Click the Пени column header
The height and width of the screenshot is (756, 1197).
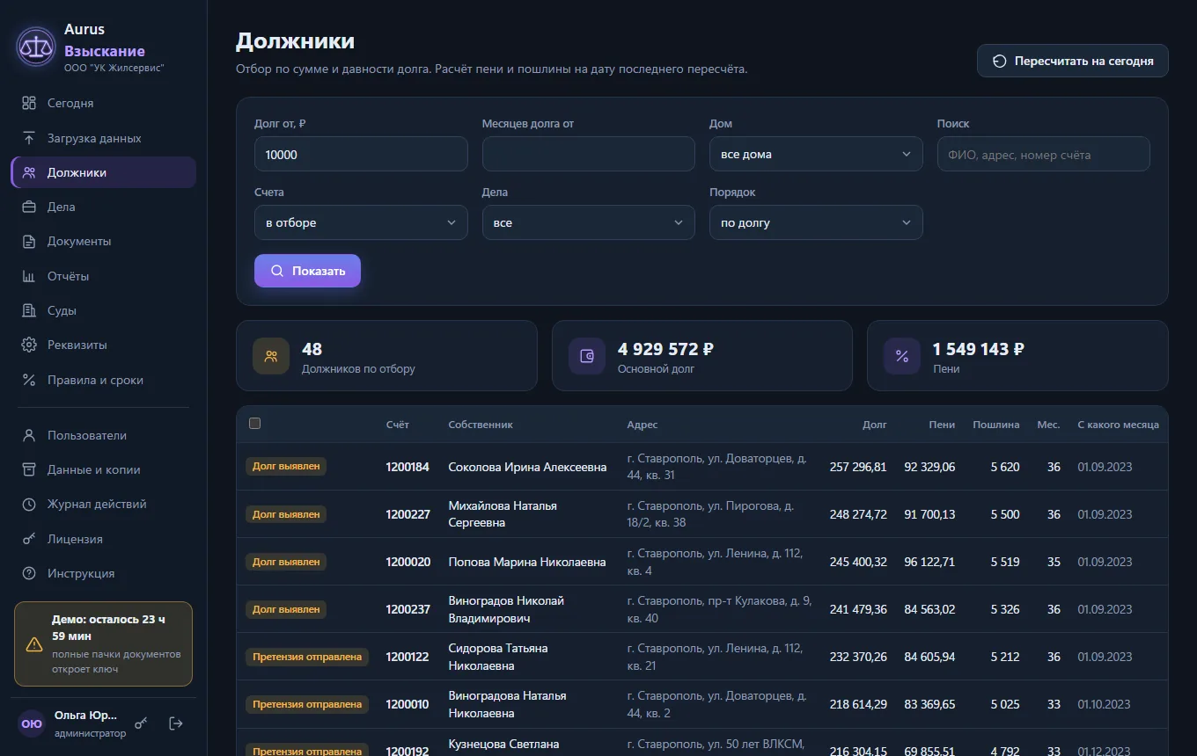click(942, 425)
